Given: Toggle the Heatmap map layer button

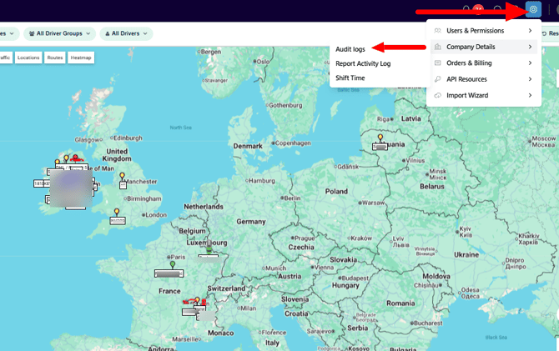Looking at the screenshot, I should pos(81,58).
